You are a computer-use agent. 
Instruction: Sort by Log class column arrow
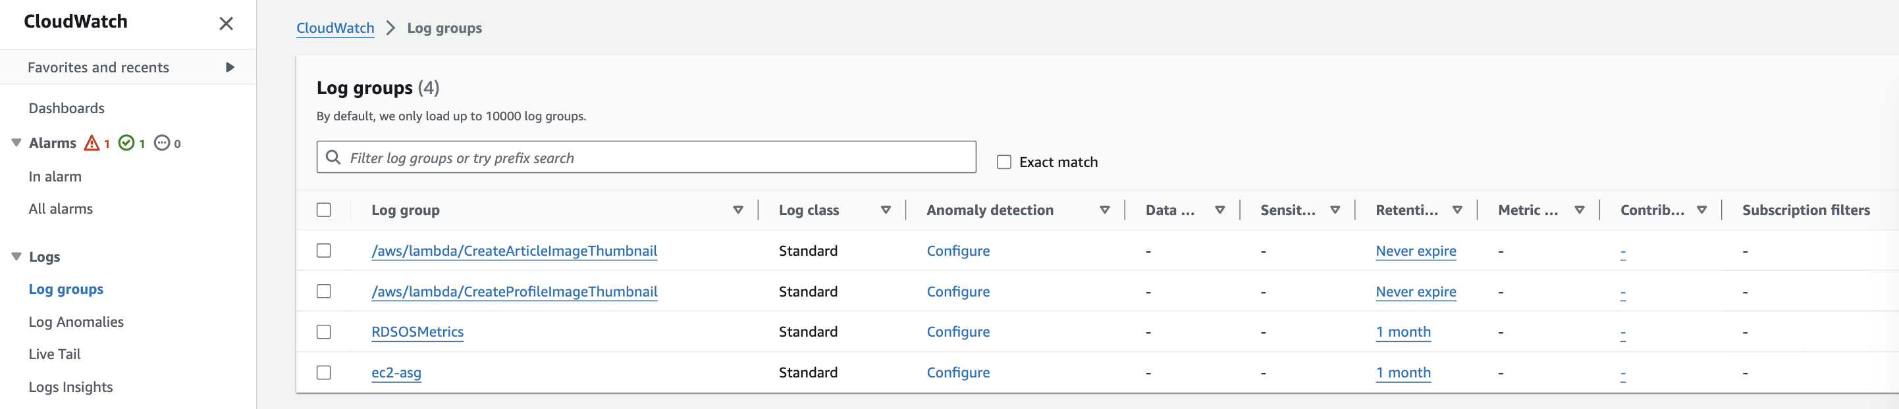pos(886,210)
